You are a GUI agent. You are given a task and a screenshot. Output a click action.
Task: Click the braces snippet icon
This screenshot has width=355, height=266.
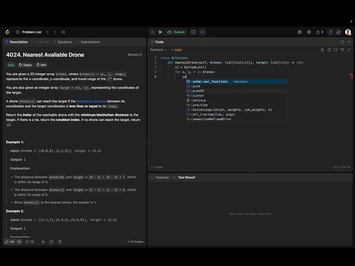[336, 50]
